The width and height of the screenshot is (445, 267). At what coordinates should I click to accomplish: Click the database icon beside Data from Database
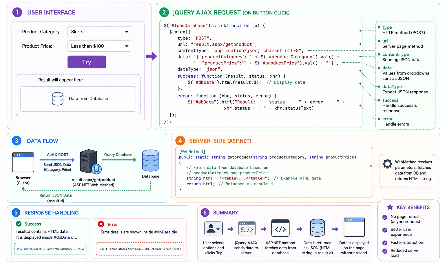pyautogui.click(x=57, y=99)
